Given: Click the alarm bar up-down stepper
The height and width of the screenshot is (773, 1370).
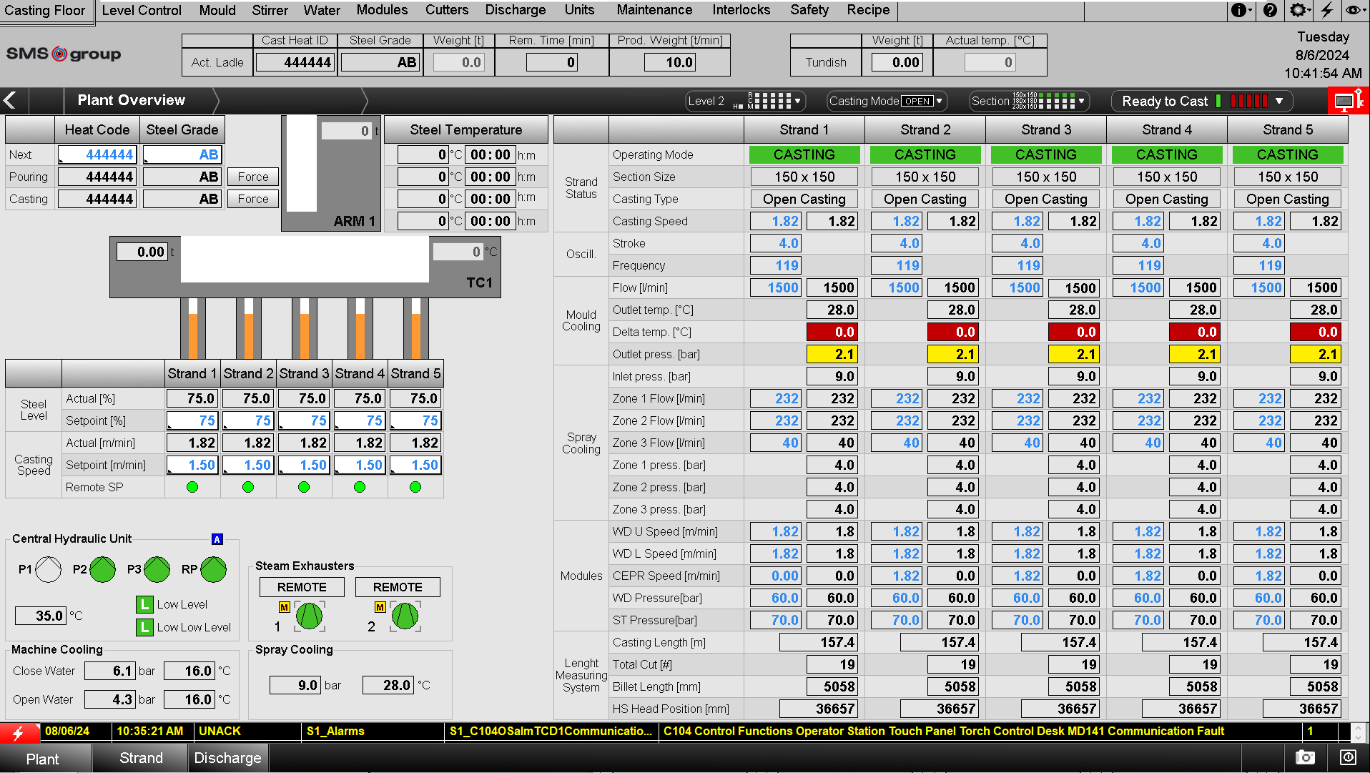Looking at the screenshot, I should coord(1358,732).
